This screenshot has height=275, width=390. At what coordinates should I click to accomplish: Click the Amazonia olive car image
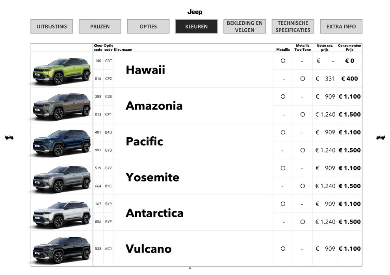pos(61,106)
